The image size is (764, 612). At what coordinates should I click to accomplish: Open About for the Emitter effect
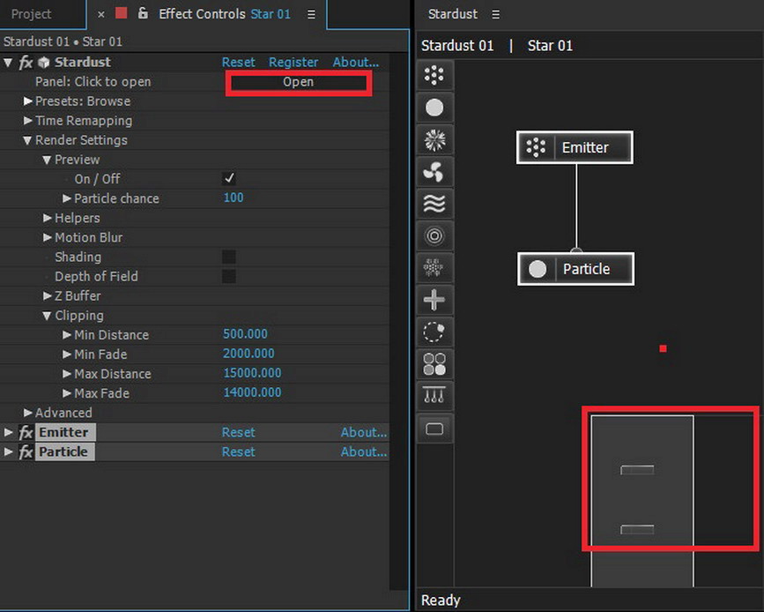pos(363,433)
